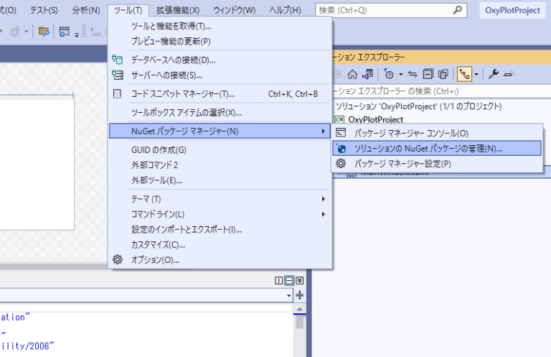Click database plug icon for データベースへの接続

pyautogui.click(x=118, y=59)
